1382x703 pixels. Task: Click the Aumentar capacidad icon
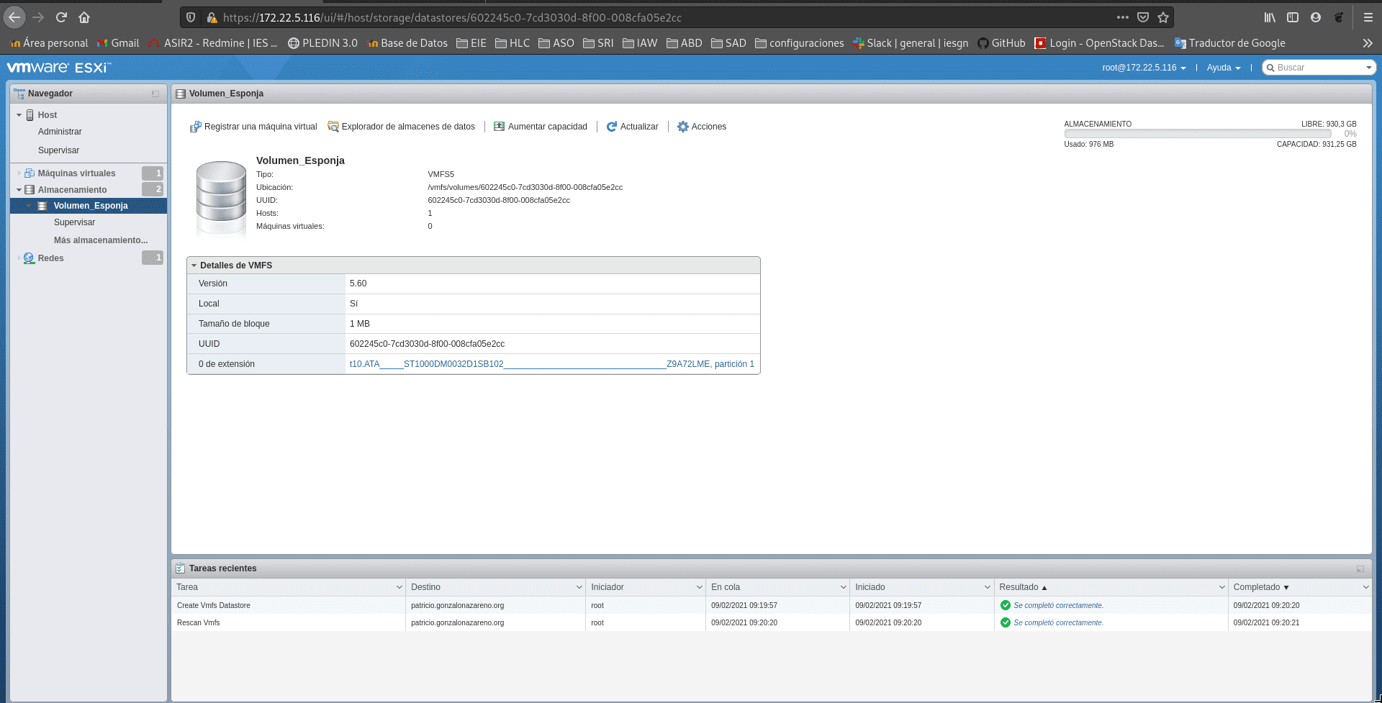point(499,127)
